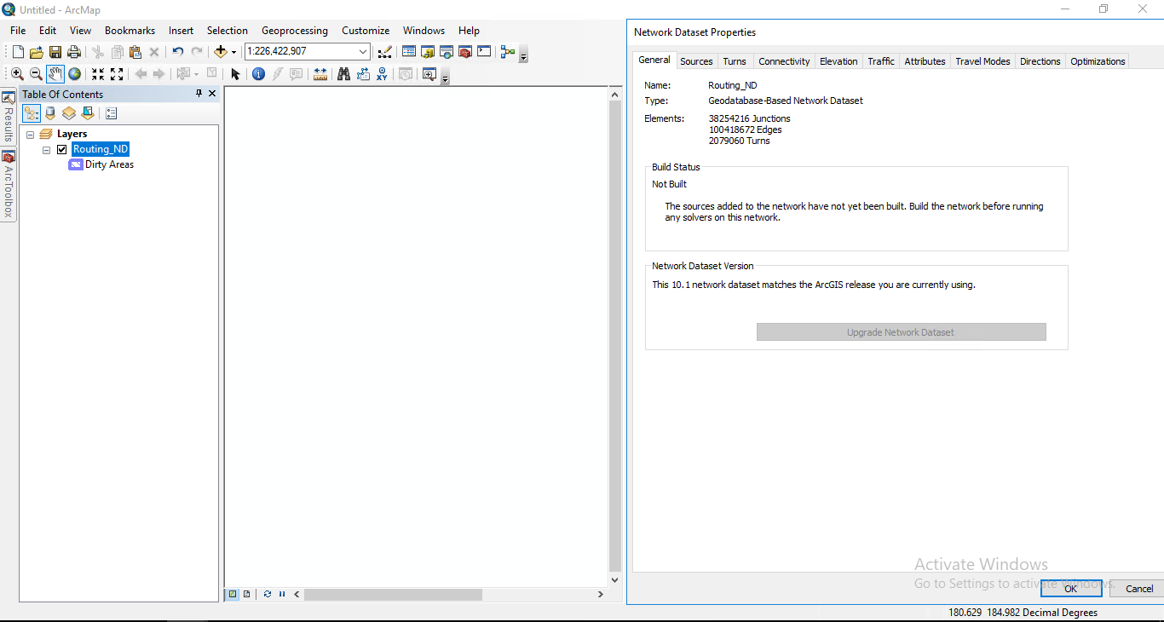Show the Attributes tab
Viewport: 1164px width, 622px height.
[x=925, y=61]
